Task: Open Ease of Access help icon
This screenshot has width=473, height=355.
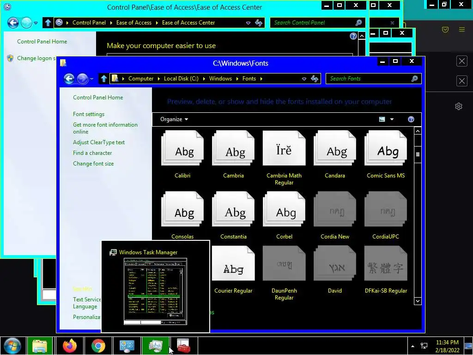Action: click(x=353, y=36)
